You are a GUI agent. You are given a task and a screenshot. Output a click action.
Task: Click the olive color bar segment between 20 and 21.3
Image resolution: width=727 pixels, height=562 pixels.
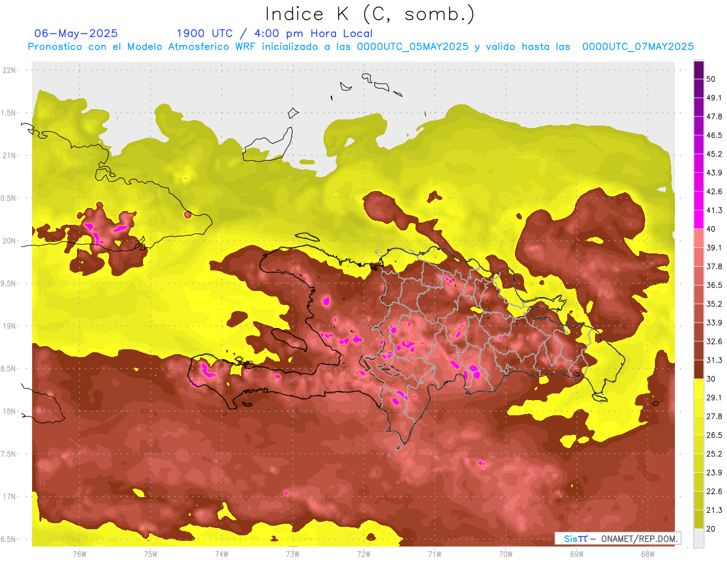pos(699,519)
